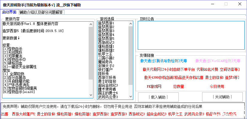Open the 傲天通过[VirSCAN检测]无毒 link
247x119 pixels.
coord(218,61)
